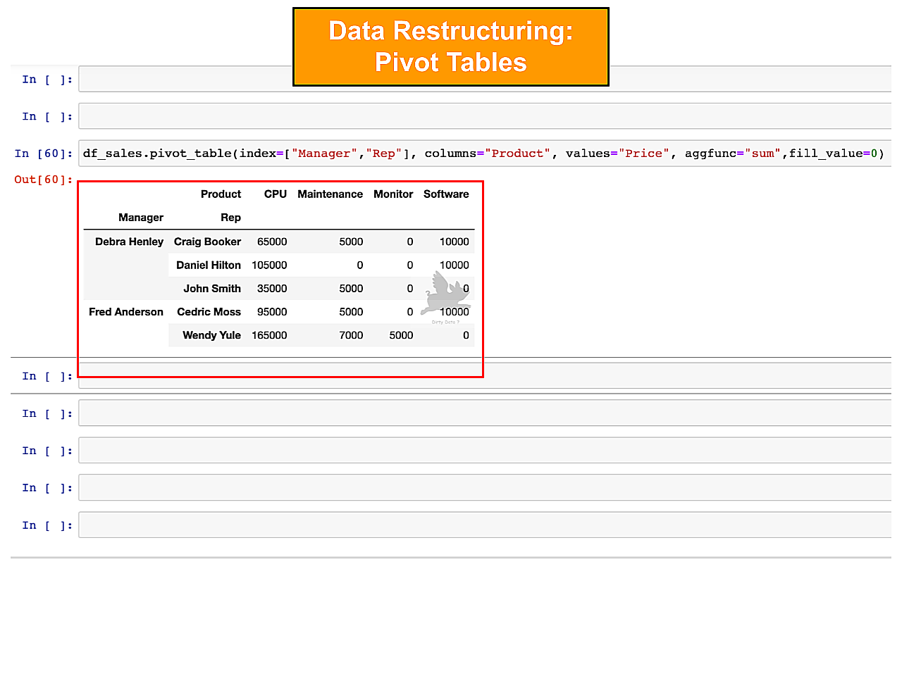Screen dimensions: 902x676
Task: Click the CPU column header
Action: click(275, 194)
